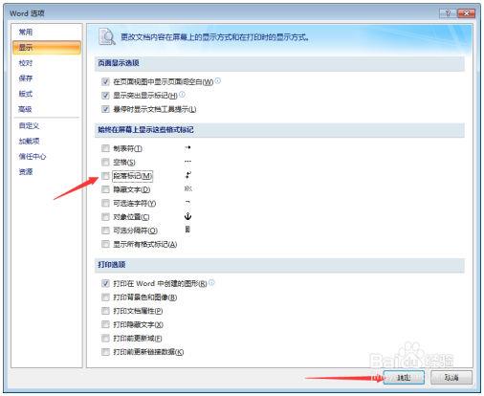Toggle the 制表符(T) checkbox

(x=105, y=148)
